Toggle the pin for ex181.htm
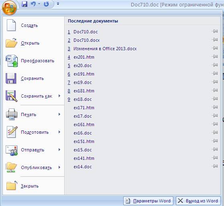The image size is (224, 206). [215, 90]
